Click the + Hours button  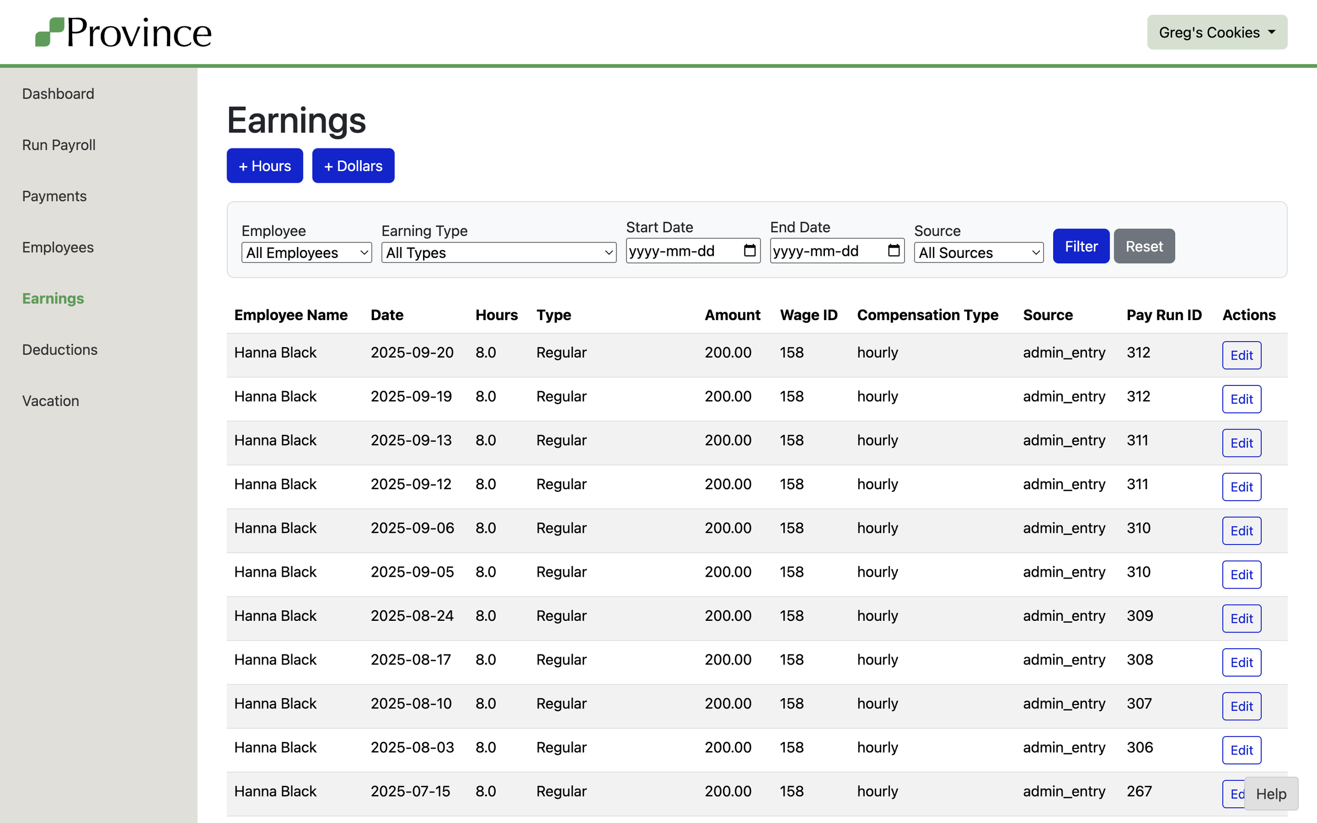264,166
